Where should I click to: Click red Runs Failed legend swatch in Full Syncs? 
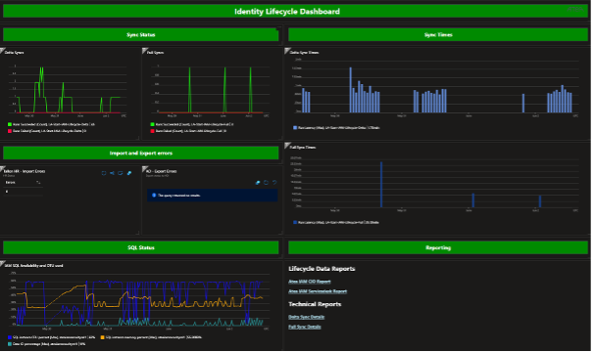pyautogui.click(x=152, y=131)
